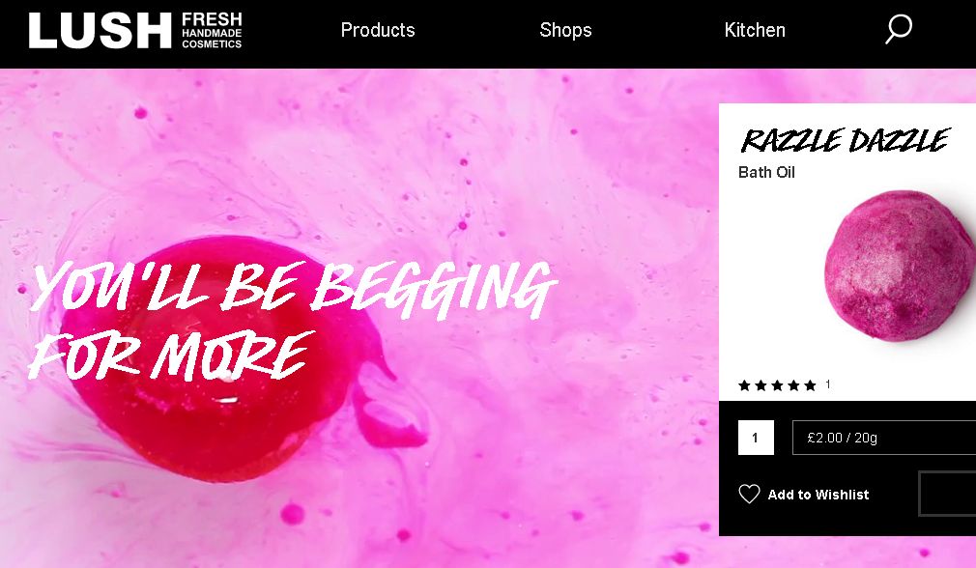The image size is (976, 568).
Task: Expand the £2.00 / 20g size dropdown
Action: (884, 438)
